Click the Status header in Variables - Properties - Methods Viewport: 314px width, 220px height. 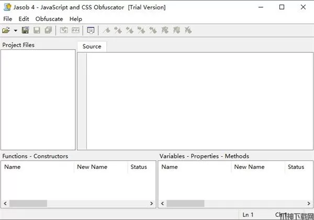(x=299, y=167)
